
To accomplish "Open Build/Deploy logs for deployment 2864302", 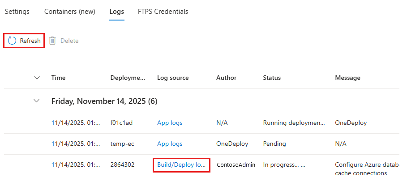I will (181, 165).
